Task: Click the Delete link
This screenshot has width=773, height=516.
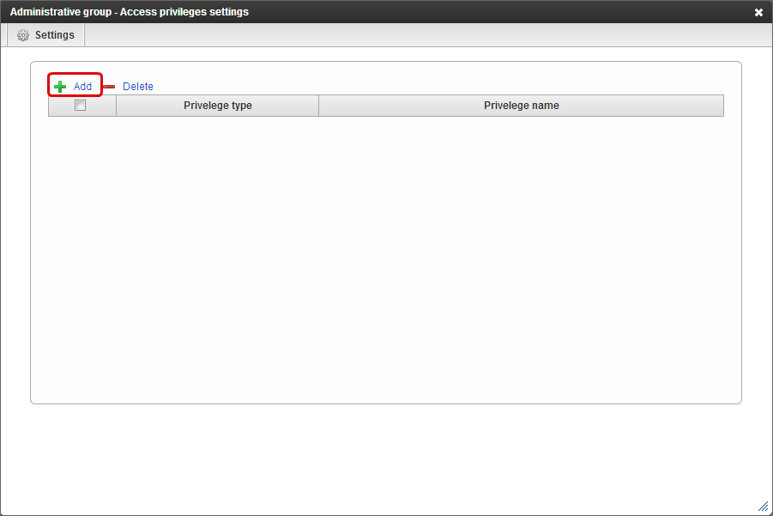Action: coord(137,87)
